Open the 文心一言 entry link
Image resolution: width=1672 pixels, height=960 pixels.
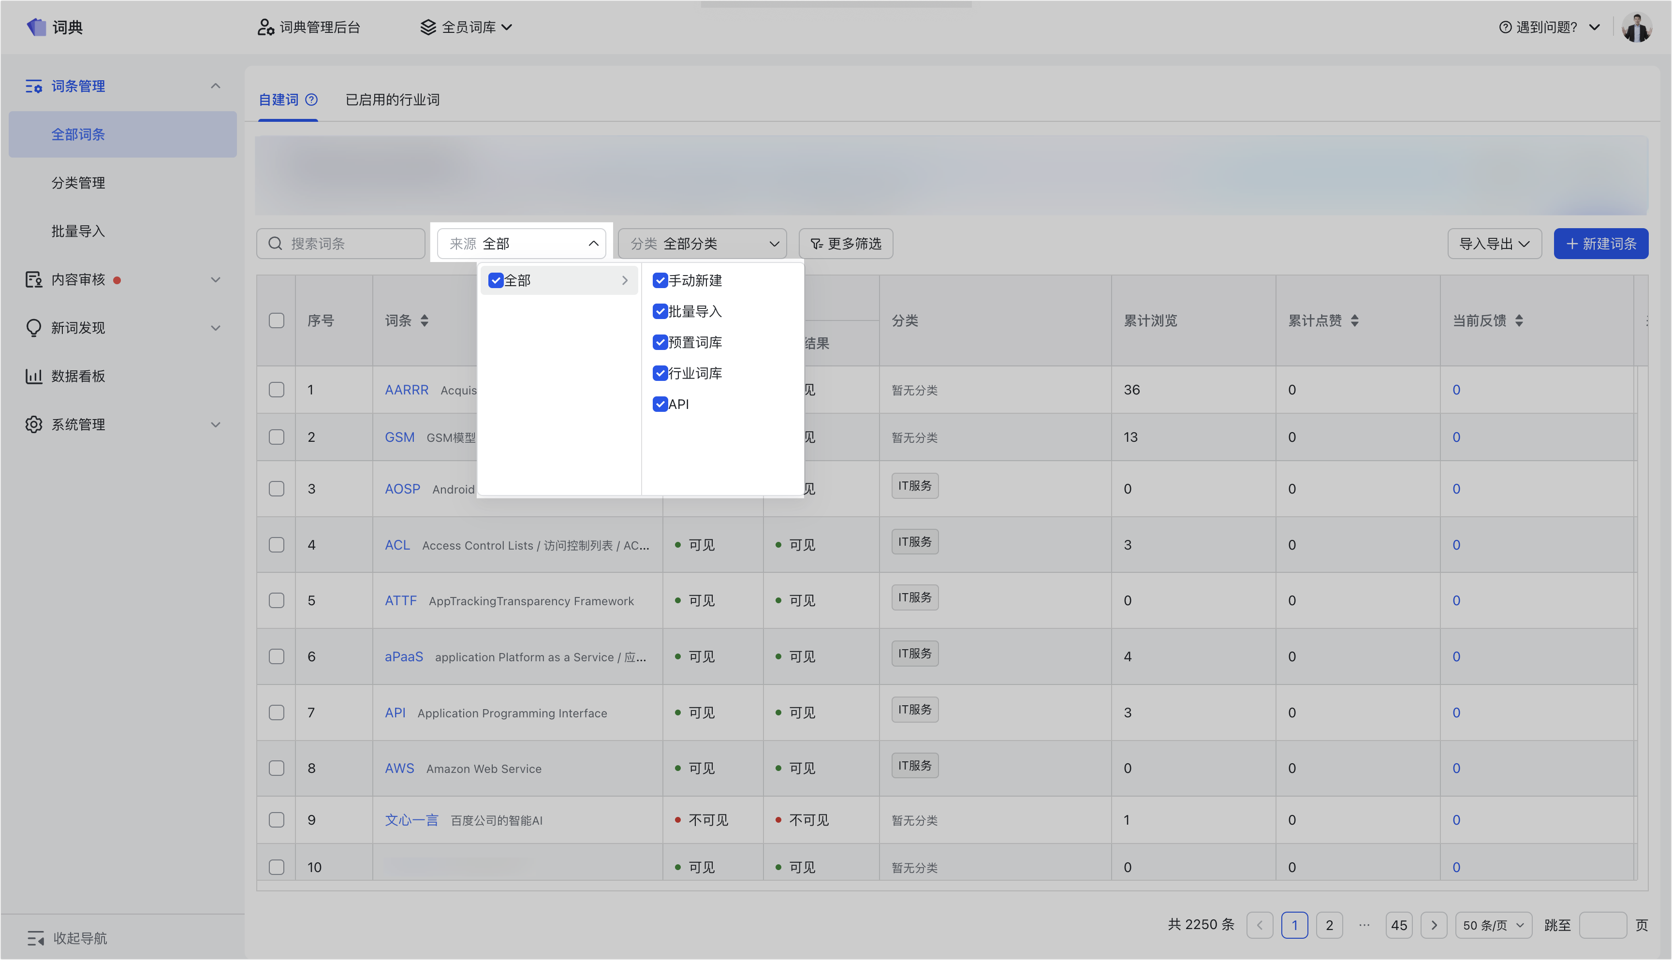[x=411, y=819]
